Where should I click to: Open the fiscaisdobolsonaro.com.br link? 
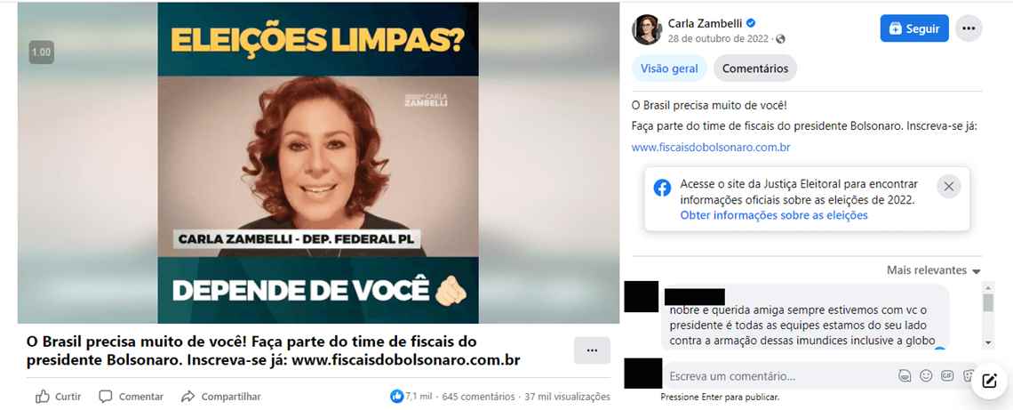point(711,147)
